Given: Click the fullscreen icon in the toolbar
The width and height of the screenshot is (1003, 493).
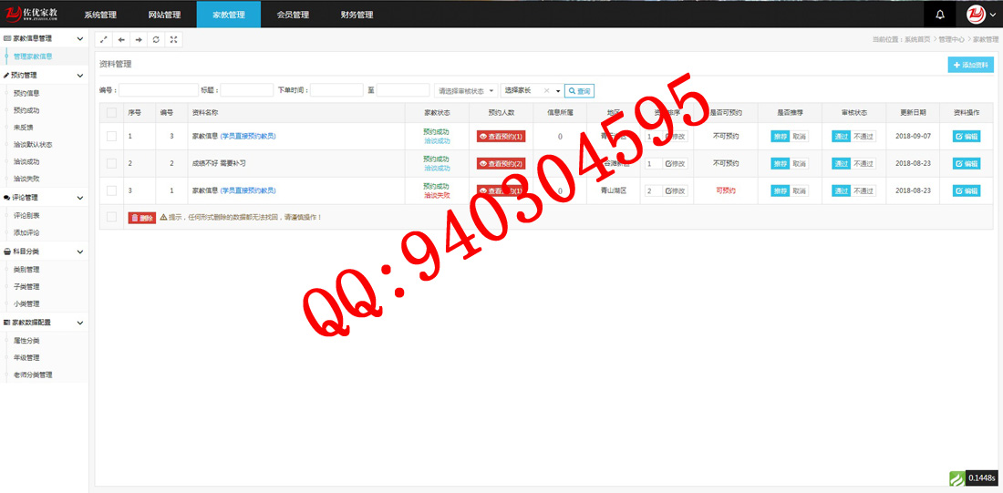Looking at the screenshot, I should coord(174,40).
